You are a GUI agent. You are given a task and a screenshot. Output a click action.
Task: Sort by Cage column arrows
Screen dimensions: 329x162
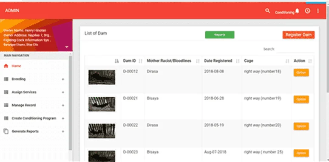(x=287, y=61)
